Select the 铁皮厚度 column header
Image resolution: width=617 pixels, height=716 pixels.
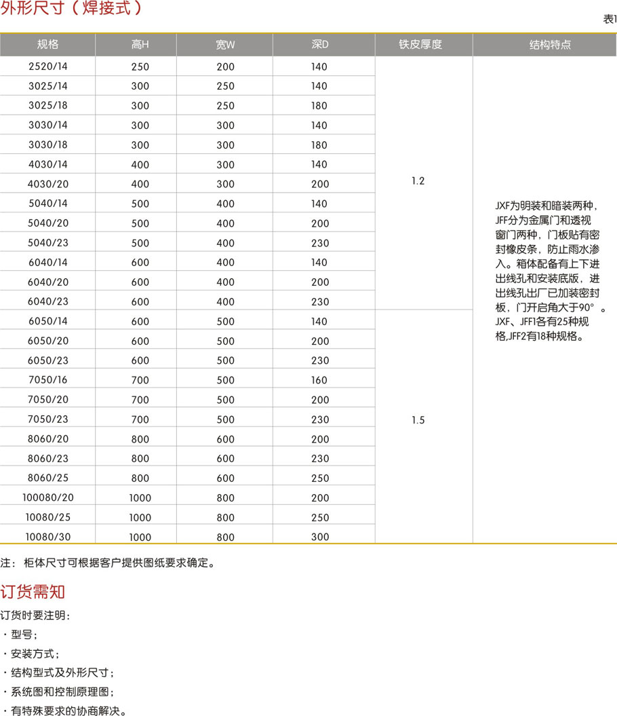[420, 45]
